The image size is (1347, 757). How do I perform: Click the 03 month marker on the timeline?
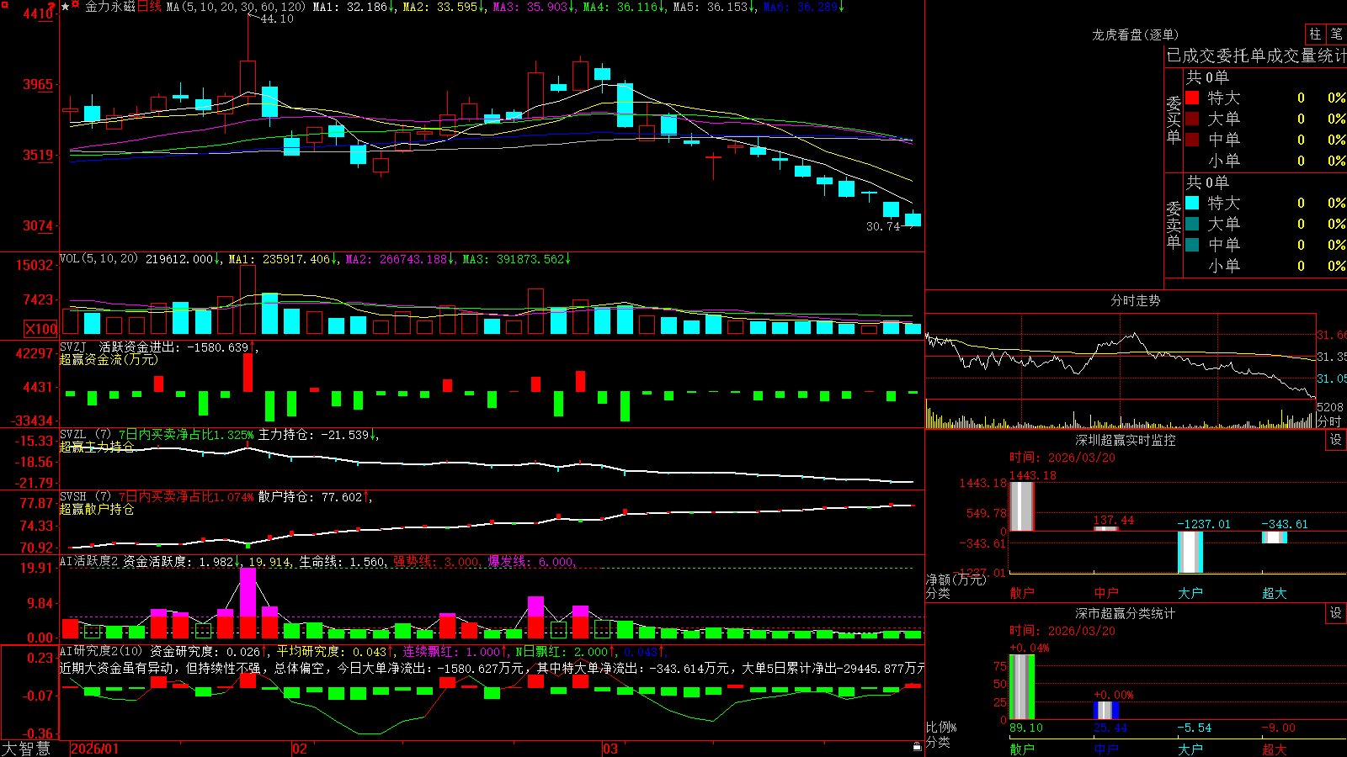point(610,749)
